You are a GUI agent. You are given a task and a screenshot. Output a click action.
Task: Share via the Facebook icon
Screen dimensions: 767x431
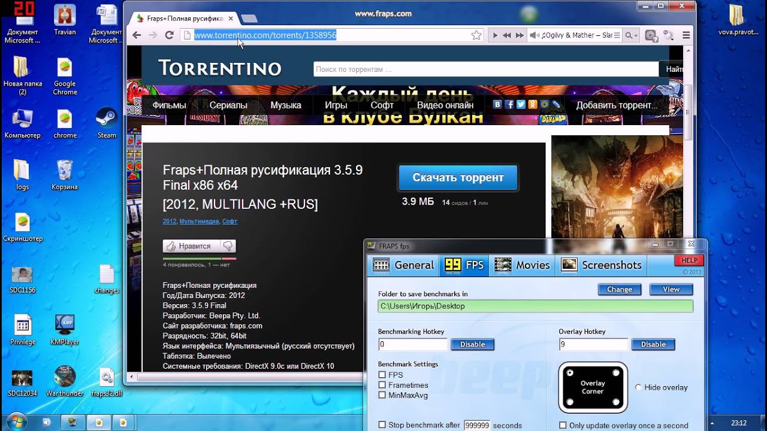point(509,104)
